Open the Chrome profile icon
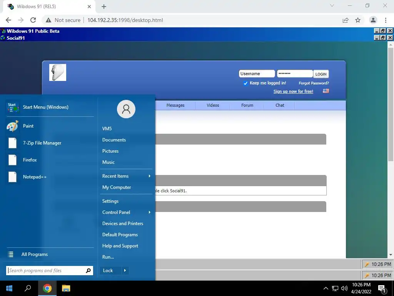Image resolution: width=394 pixels, height=296 pixels. point(373,20)
